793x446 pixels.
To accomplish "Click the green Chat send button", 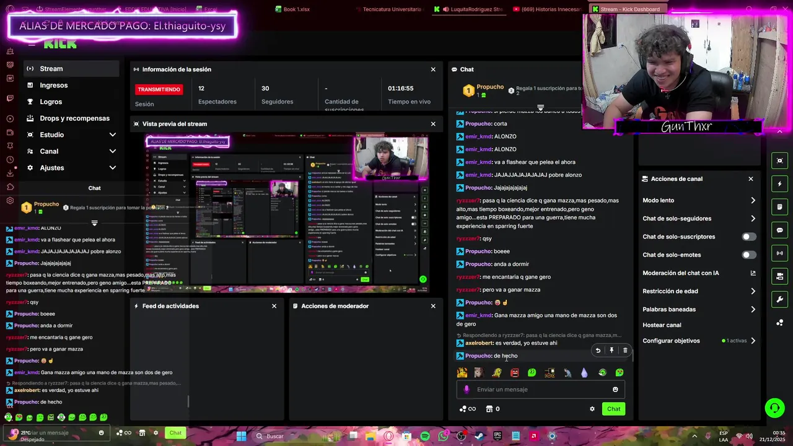I will click(613, 409).
